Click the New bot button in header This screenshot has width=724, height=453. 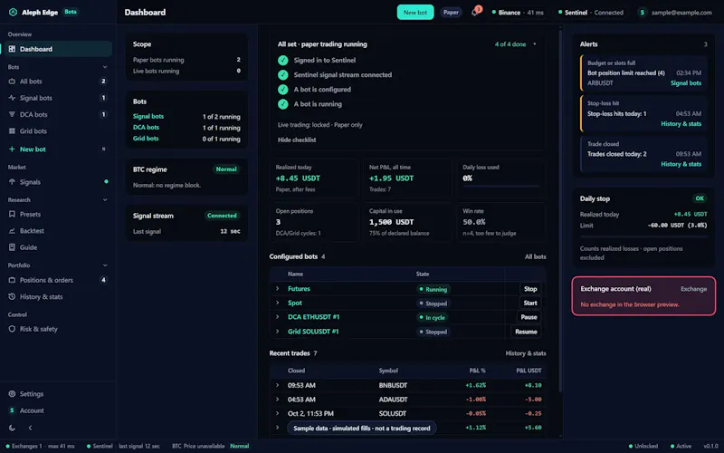pyautogui.click(x=415, y=13)
